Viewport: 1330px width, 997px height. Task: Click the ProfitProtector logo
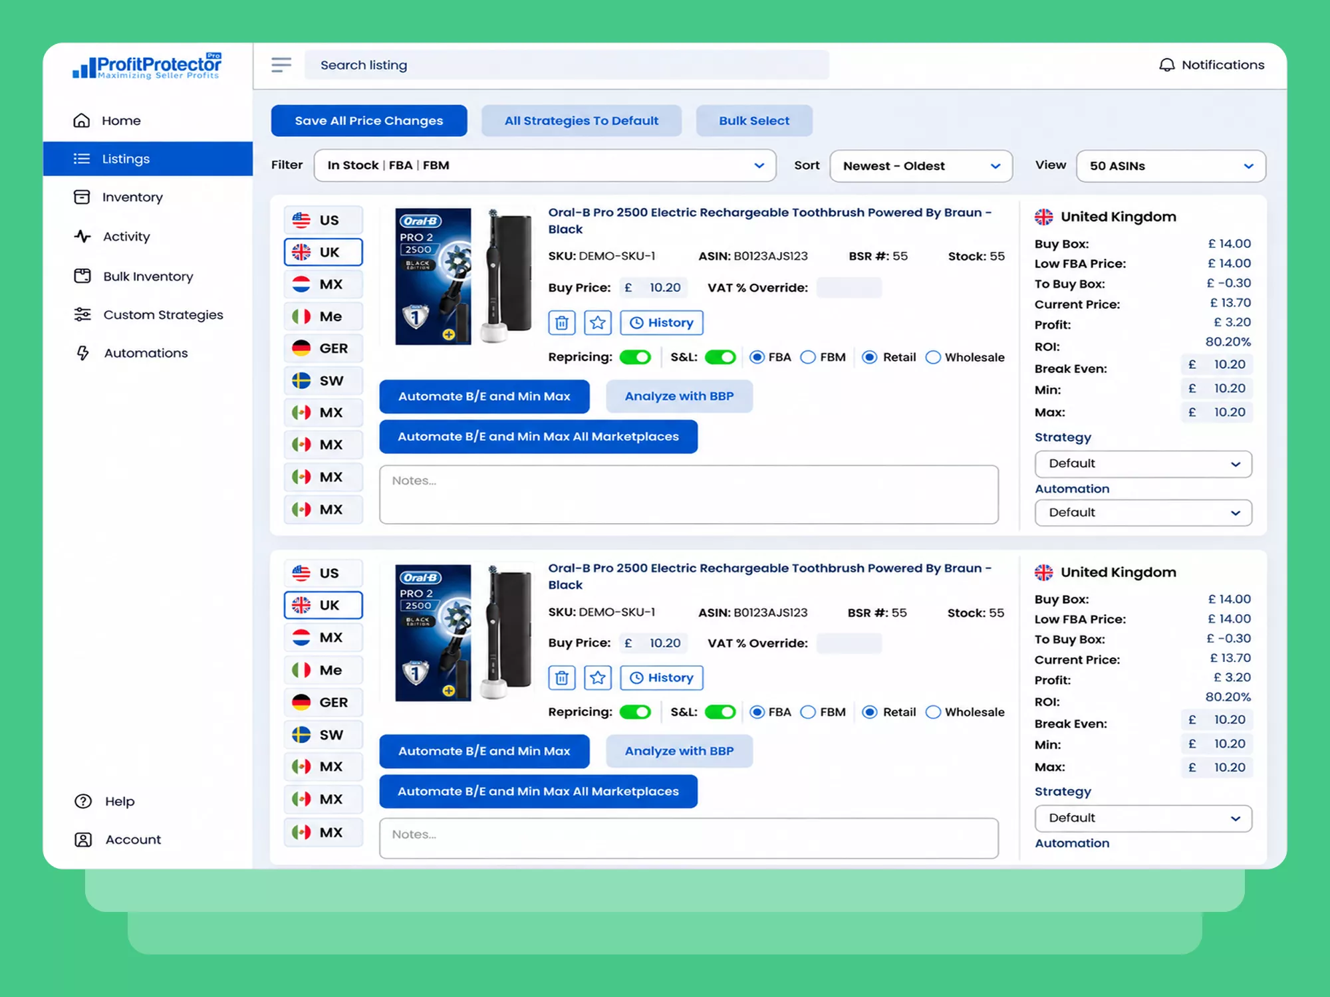click(x=147, y=66)
